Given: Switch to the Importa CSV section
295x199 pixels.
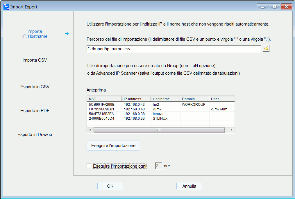Looking at the screenshot, I should pos(35,60).
